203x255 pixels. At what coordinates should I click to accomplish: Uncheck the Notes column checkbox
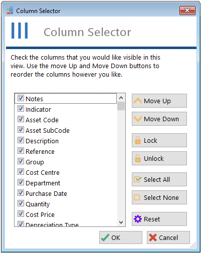click(21, 98)
